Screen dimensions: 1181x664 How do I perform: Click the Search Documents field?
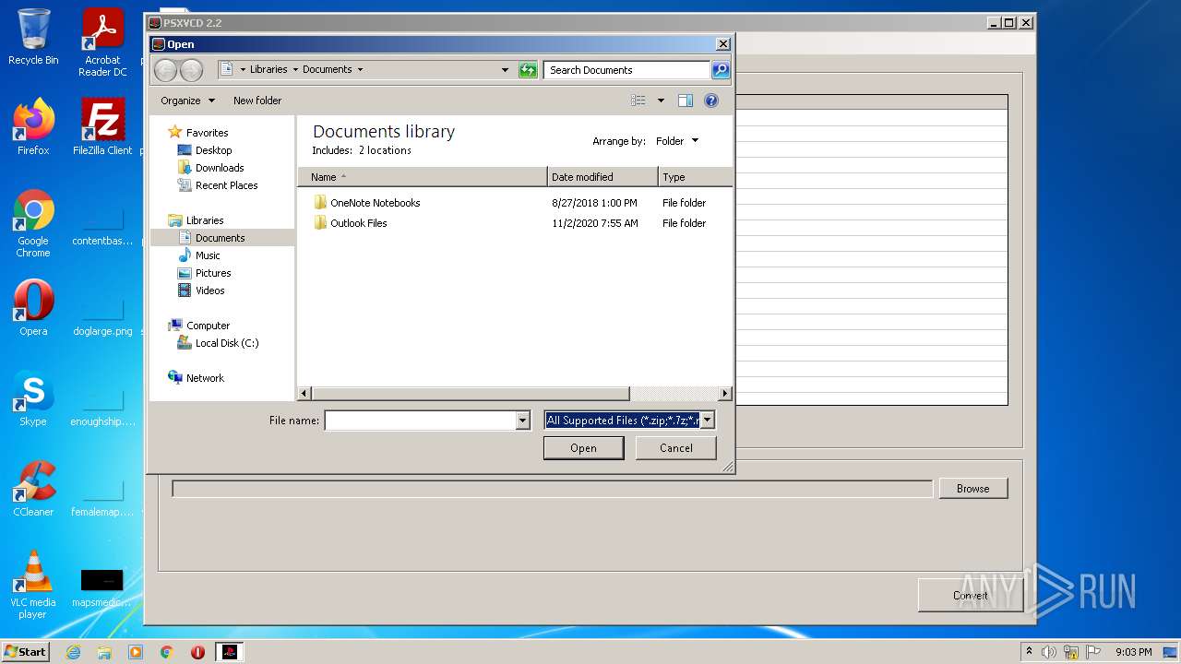[626, 70]
